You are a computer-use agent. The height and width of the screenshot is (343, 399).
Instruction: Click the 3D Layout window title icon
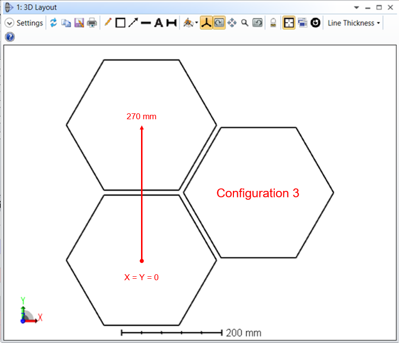tap(9, 7)
